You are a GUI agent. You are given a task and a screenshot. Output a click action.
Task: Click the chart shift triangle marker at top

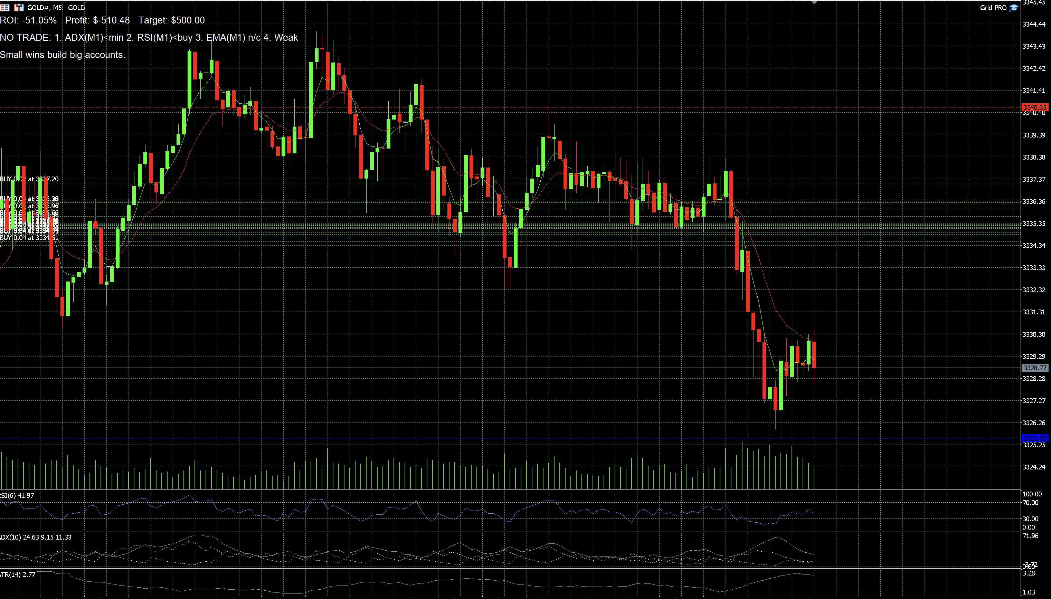point(814,2)
